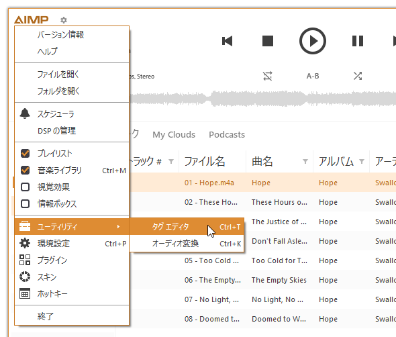Click 終了 to exit AIMP
Image resolution: width=396 pixels, height=337 pixels.
[72, 316]
